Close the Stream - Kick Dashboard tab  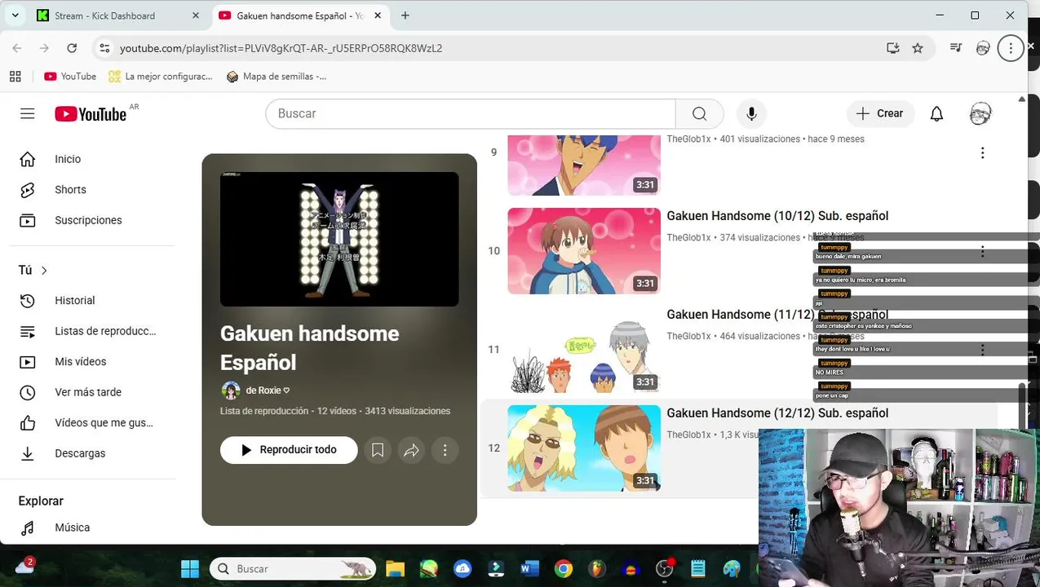click(196, 15)
